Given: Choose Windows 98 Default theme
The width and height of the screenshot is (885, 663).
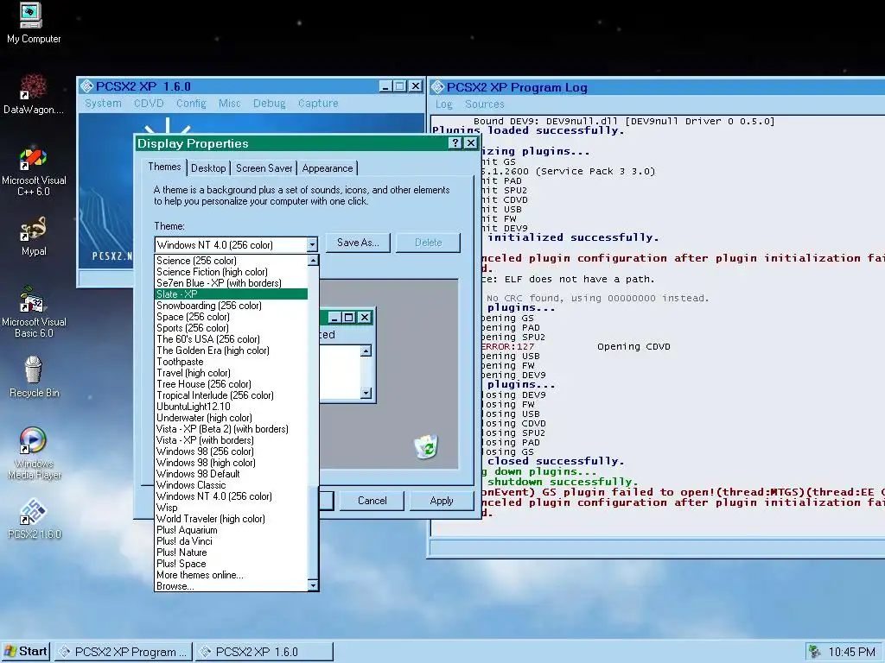Looking at the screenshot, I should pos(232,474).
